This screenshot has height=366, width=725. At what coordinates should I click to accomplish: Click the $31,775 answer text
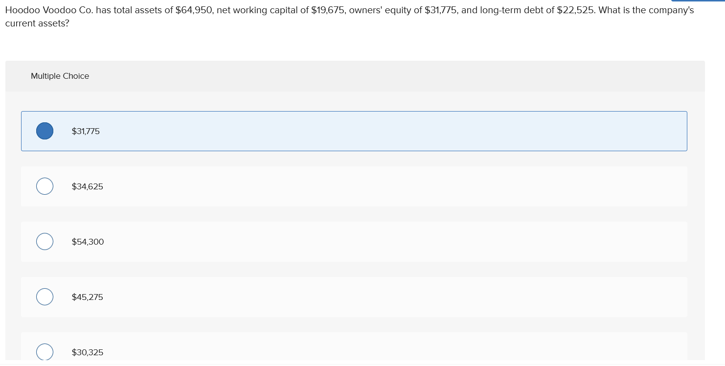tap(86, 131)
